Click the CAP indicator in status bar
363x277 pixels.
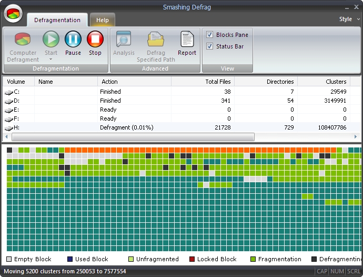(322, 271)
